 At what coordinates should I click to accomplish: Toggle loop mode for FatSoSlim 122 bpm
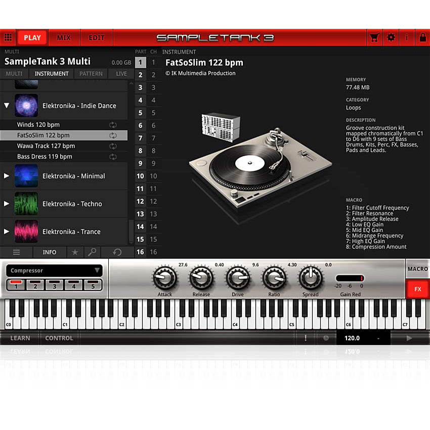point(113,135)
